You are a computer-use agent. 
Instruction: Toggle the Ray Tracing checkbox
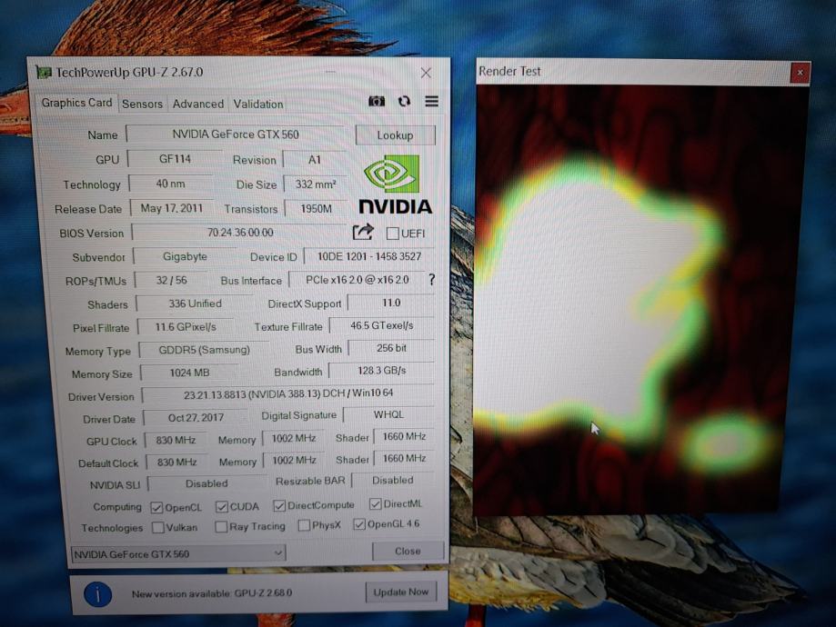pyautogui.click(x=221, y=527)
